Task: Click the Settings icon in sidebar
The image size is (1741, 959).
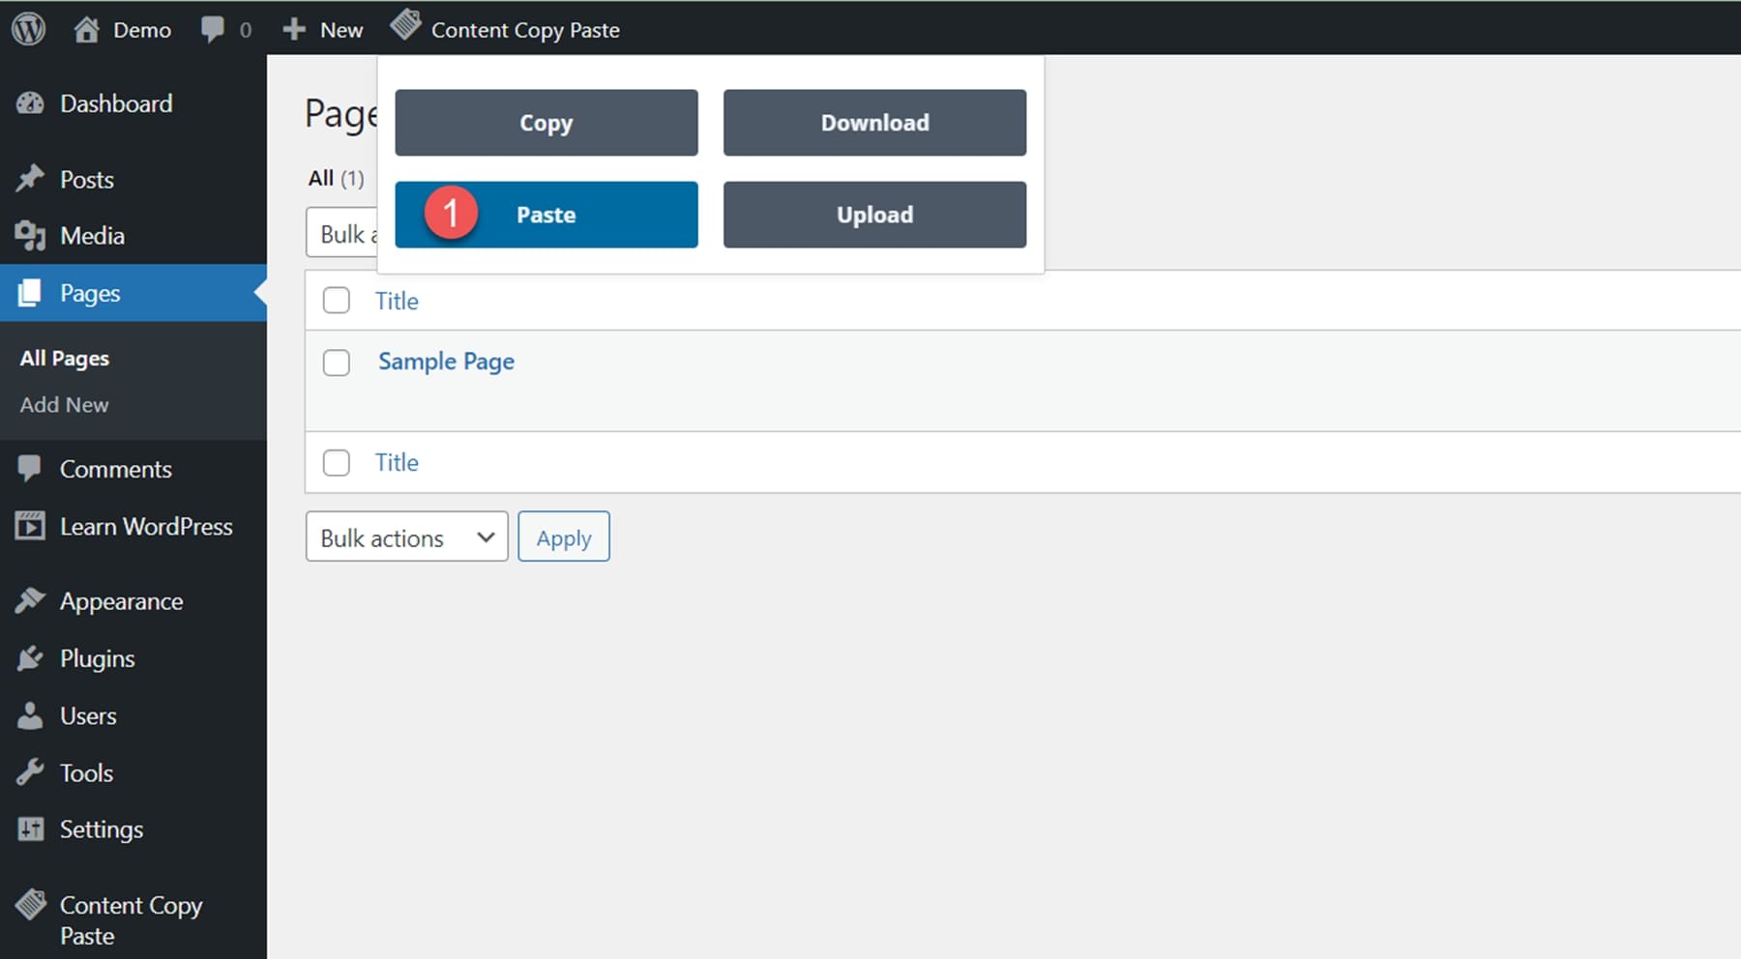Action: (x=30, y=828)
